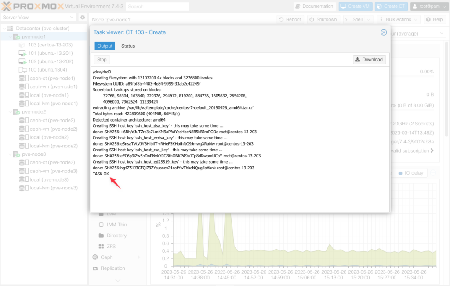The width and height of the screenshot is (450, 286).
Task: Select local (pve-node1) storage icon
Action: (24, 95)
